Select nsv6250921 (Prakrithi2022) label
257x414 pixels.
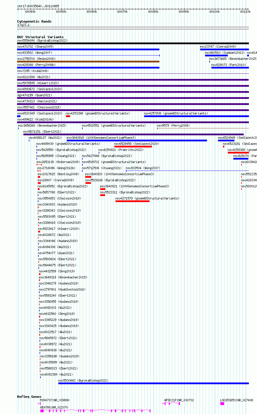click(121, 150)
